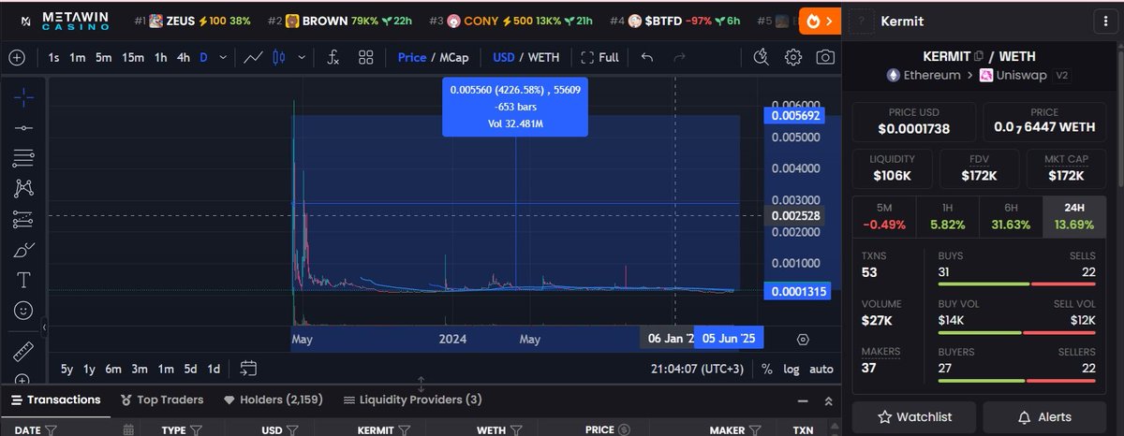Set chart range to 1d
The height and width of the screenshot is (436, 1124).
(214, 369)
